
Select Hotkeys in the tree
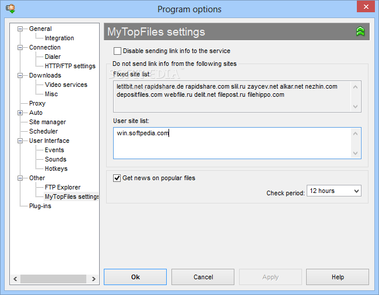tap(56, 168)
